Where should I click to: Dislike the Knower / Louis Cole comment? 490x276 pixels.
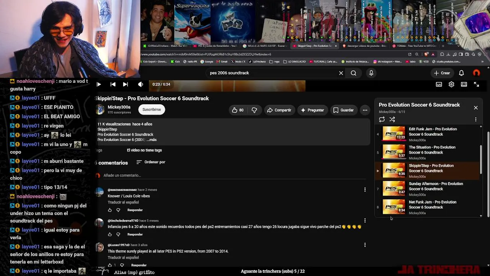point(118,210)
